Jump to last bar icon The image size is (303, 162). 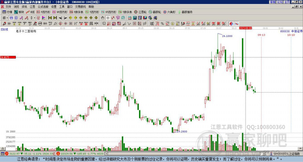[x=55, y=18]
